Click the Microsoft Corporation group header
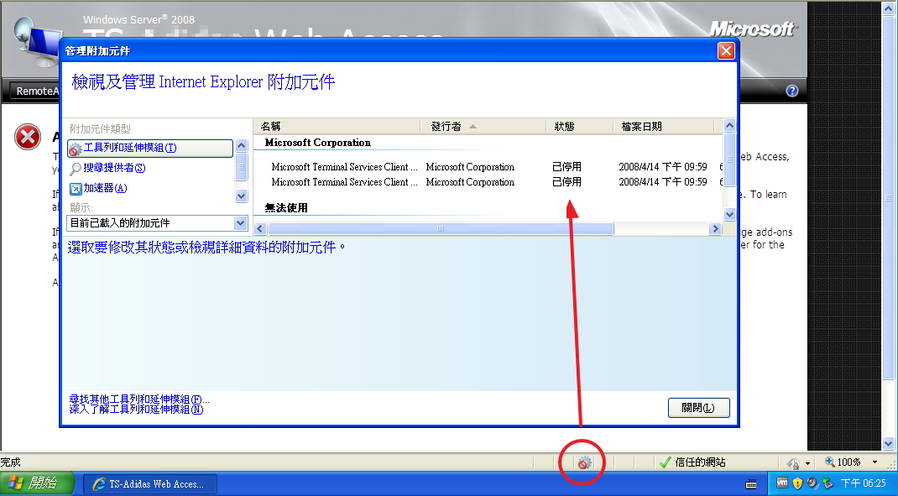Viewport: 898px width, 496px height. (x=317, y=143)
